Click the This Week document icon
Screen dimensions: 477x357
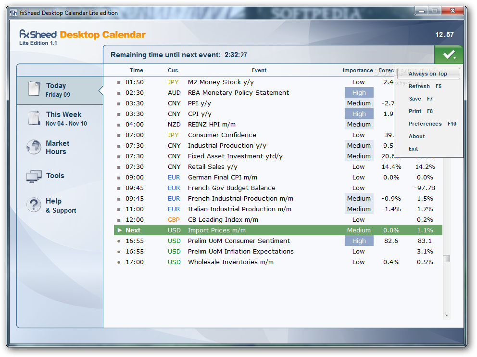tap(34, 118)
